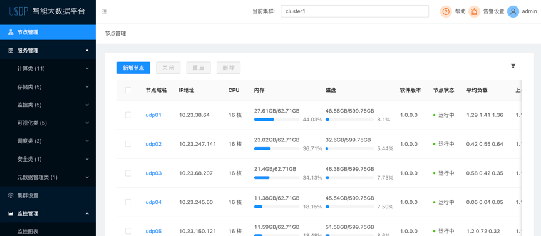Open the udp01 node link
Screen dimensions: 541x236
[x=153, y=115]
